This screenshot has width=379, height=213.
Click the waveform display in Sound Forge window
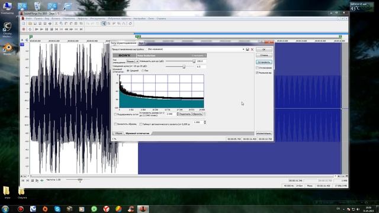[x=185, y=108]
